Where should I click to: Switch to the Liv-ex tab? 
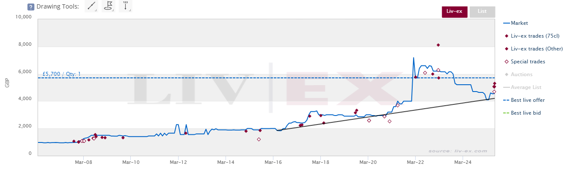455,12
